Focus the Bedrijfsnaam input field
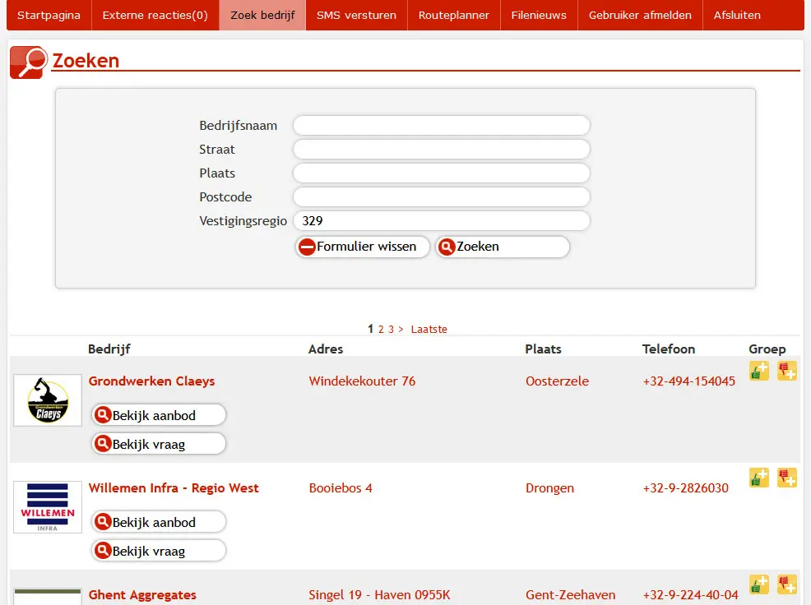This screenshot has height=605, width=811. click(441, 126)
